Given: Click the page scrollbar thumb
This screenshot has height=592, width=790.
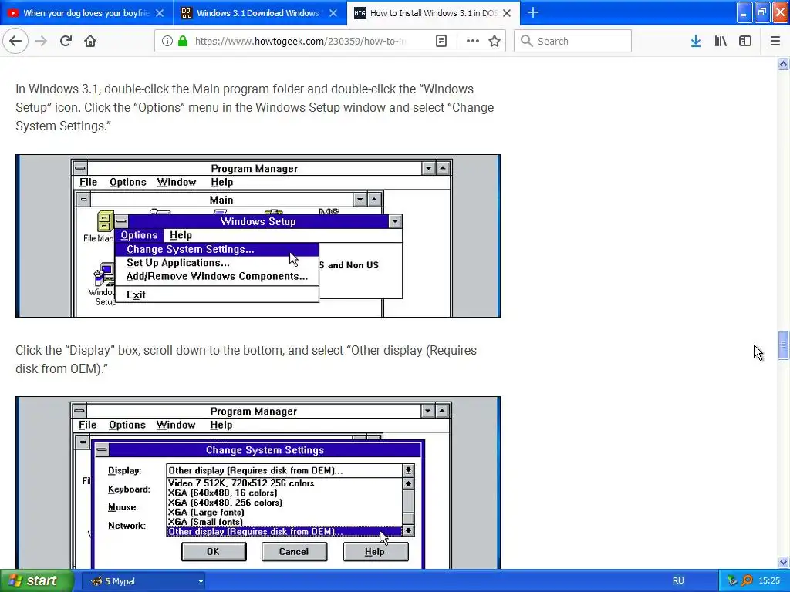Looking at the screenshot, I should coord(783,345).
